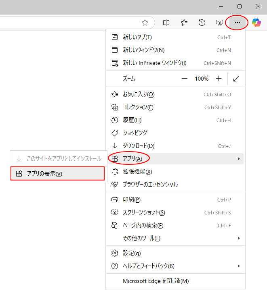Screen dimensions: 267x293
Task: Expand その他のツール submenu
Action: (x=239, y=238)
